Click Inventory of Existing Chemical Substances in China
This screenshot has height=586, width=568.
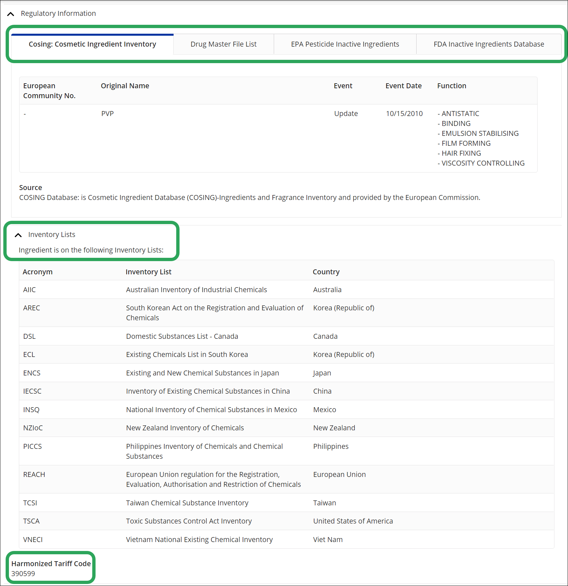[x=208, y=391]
